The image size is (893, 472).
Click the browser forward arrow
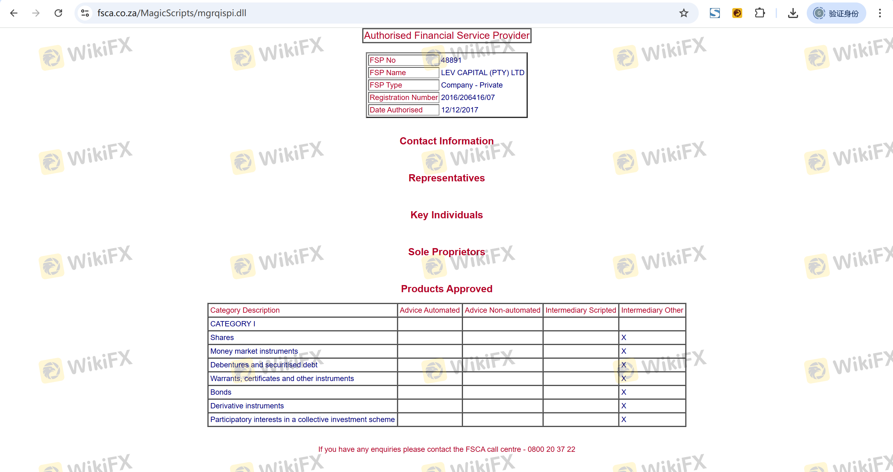(x=36, y=13)
